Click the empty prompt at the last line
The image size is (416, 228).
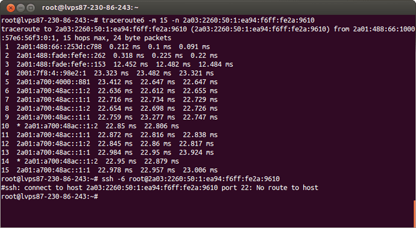50,197
